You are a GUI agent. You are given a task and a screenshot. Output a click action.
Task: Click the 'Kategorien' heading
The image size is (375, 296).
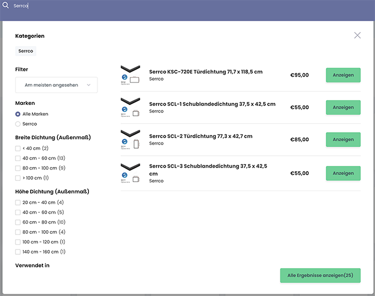coord(29,36)
